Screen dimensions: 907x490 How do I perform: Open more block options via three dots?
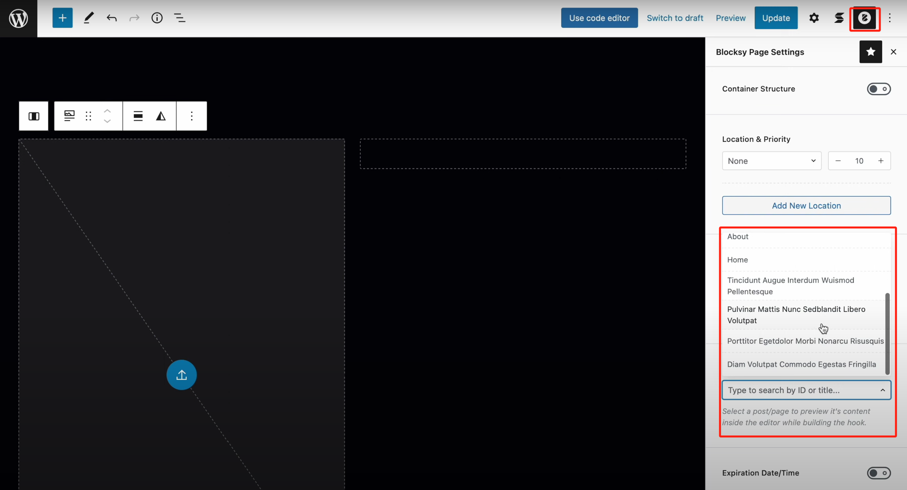tap(192, 116)
